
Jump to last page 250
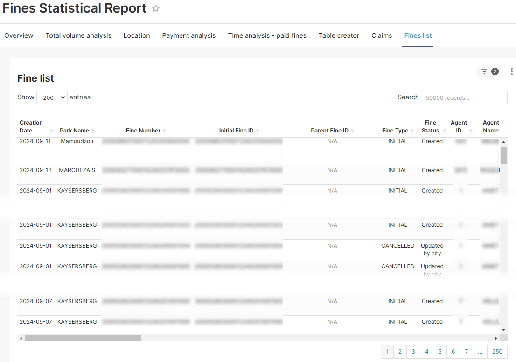point(497,351)
